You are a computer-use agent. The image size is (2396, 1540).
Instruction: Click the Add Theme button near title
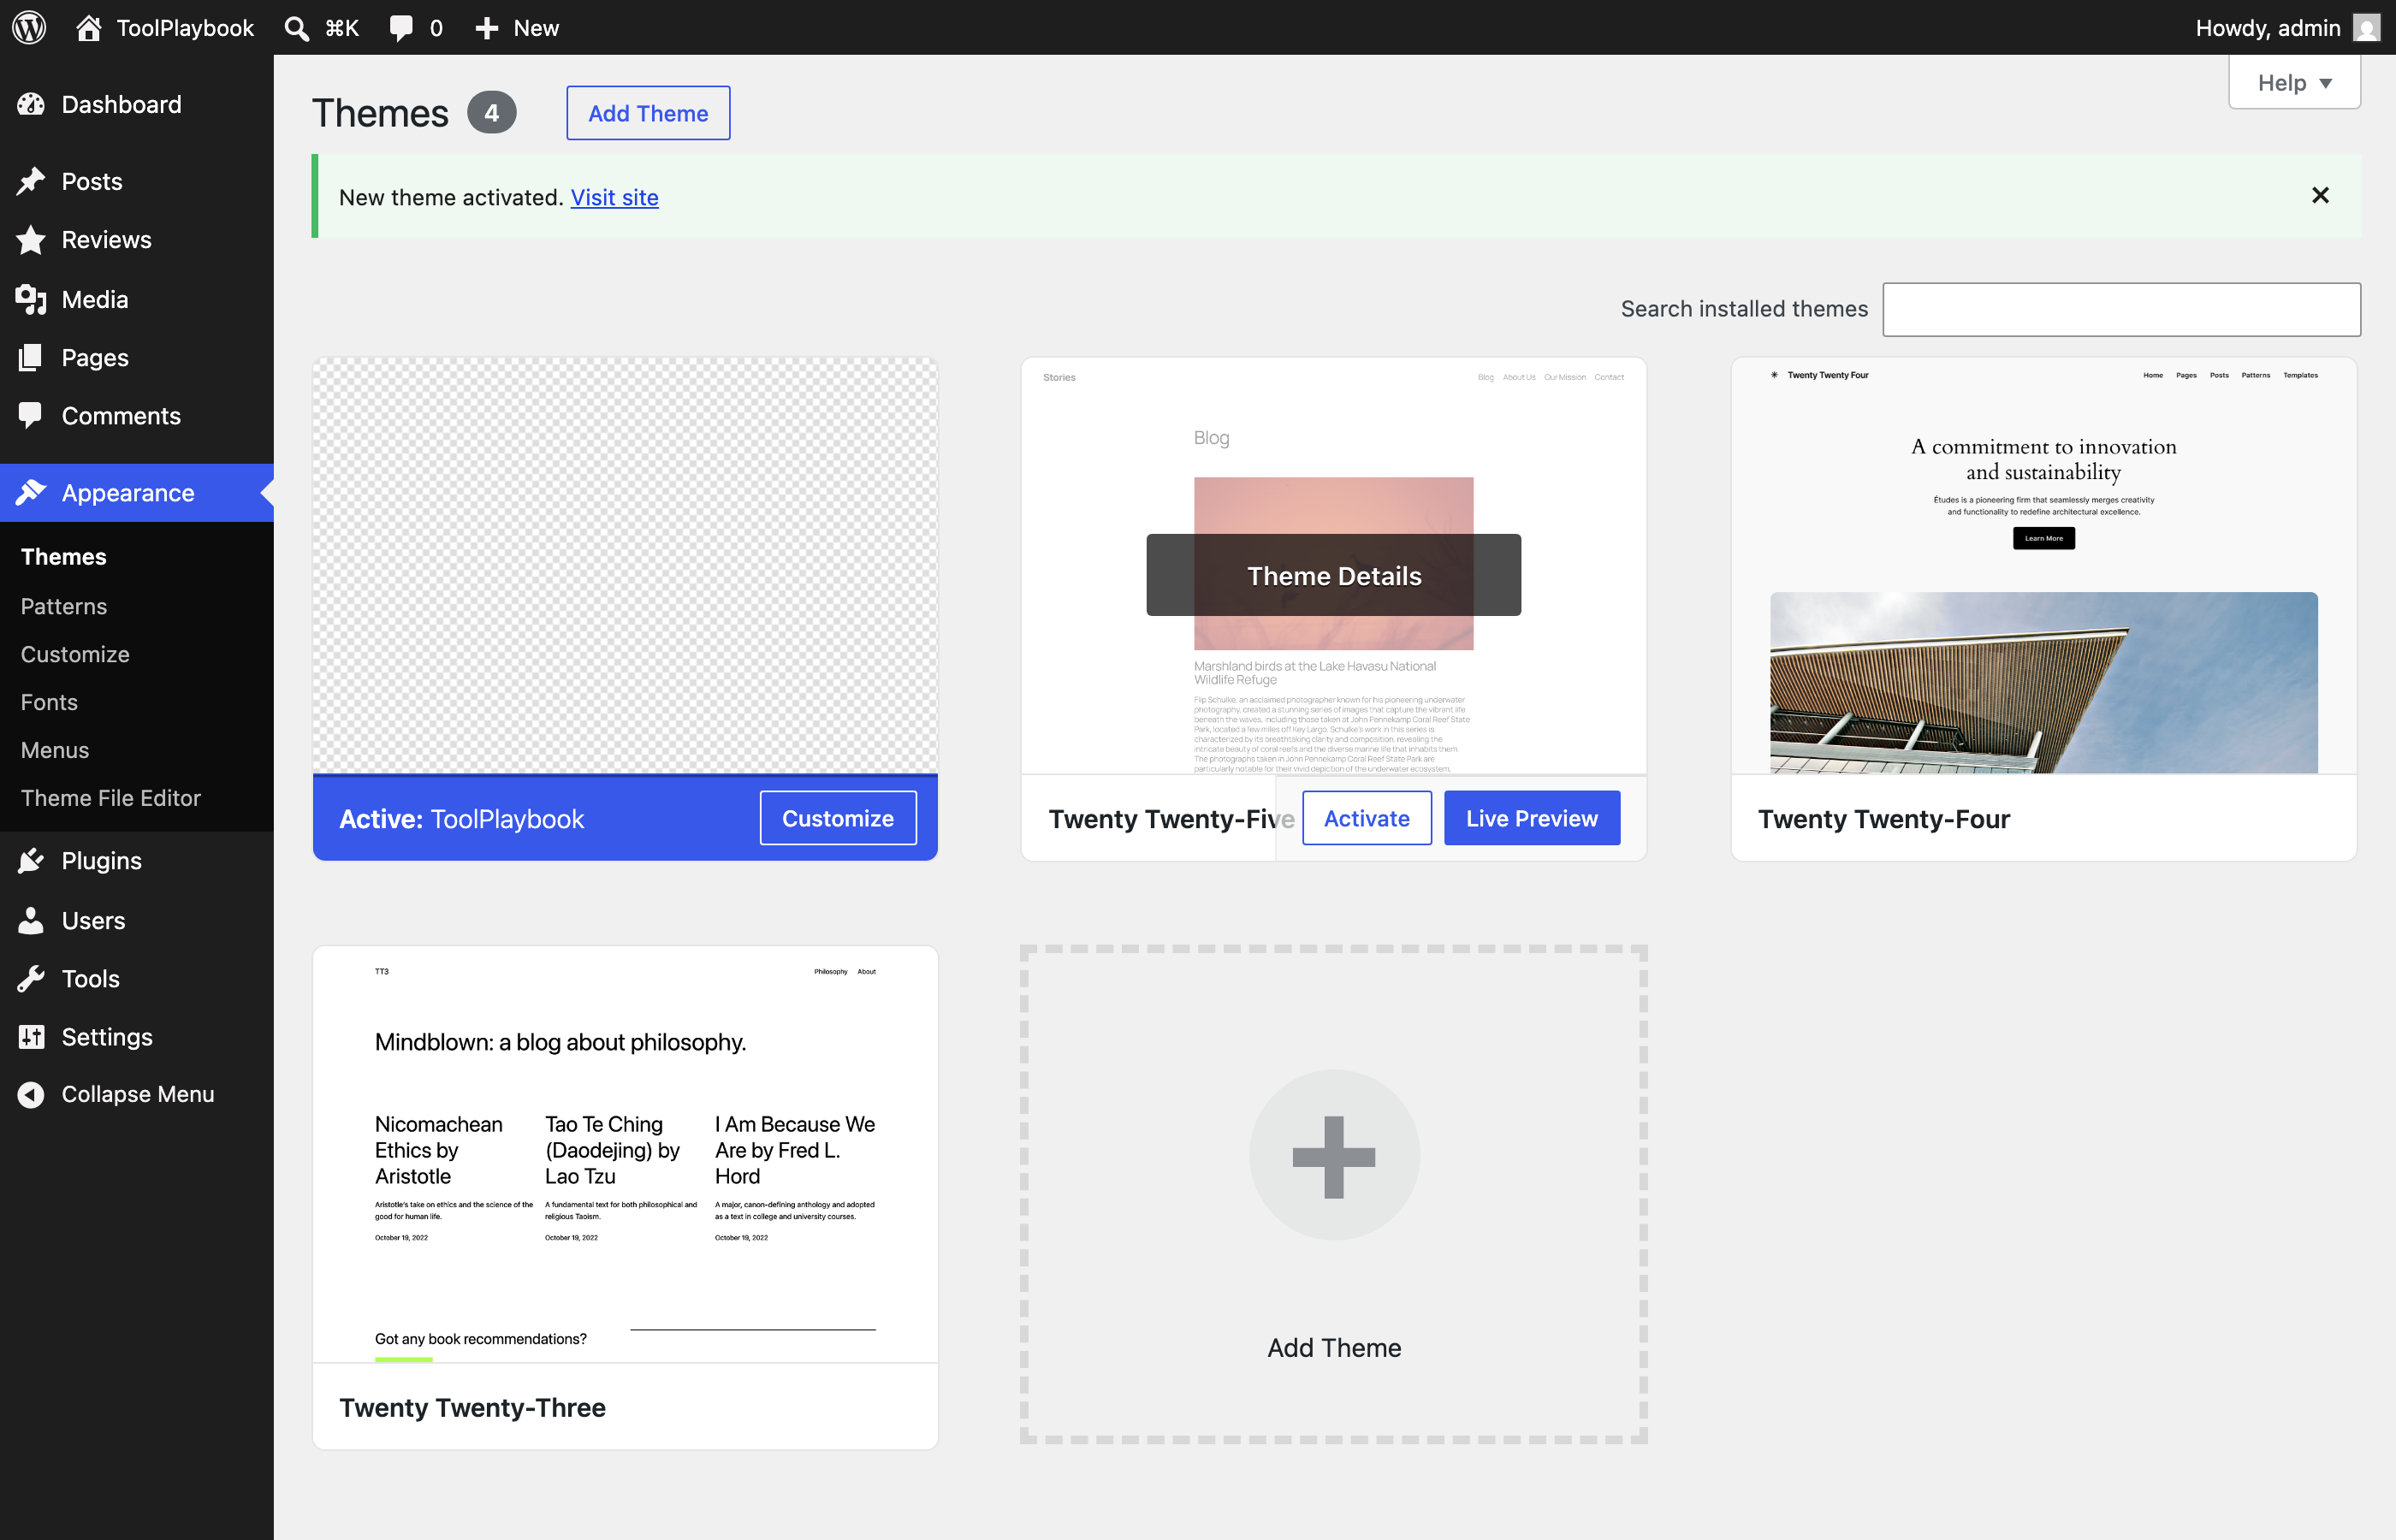pyautogui.click(x=648, y=113)
